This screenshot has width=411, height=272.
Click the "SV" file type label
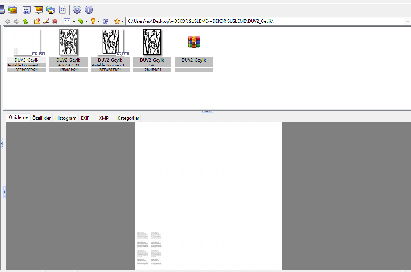click(152, 65)
